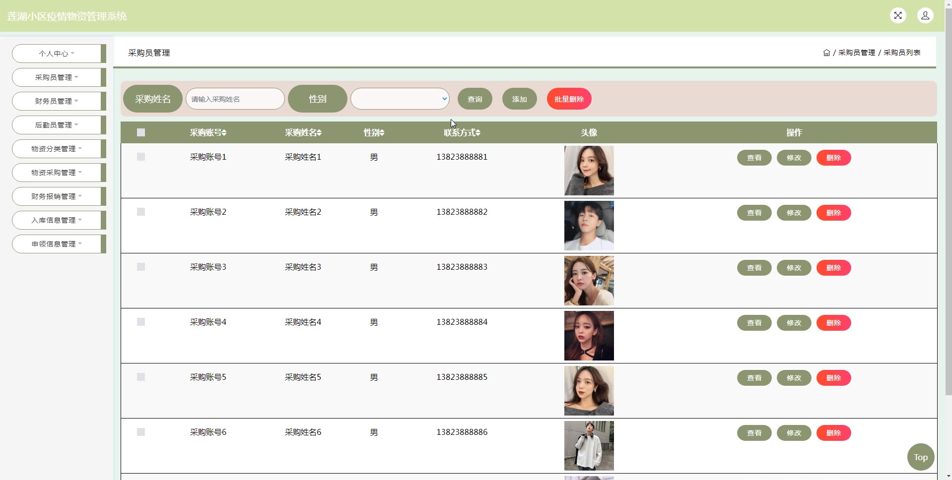
Task: Edit 采购账号3 with 修改 button
Action: tap(794, 268)
